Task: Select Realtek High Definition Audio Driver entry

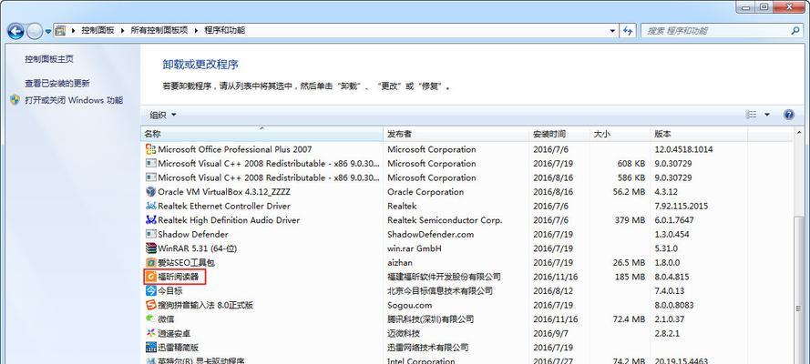Action: tap(229, 220)
